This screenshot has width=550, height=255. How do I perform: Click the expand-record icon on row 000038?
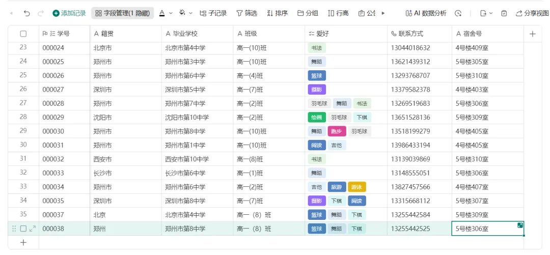[33, 229]
